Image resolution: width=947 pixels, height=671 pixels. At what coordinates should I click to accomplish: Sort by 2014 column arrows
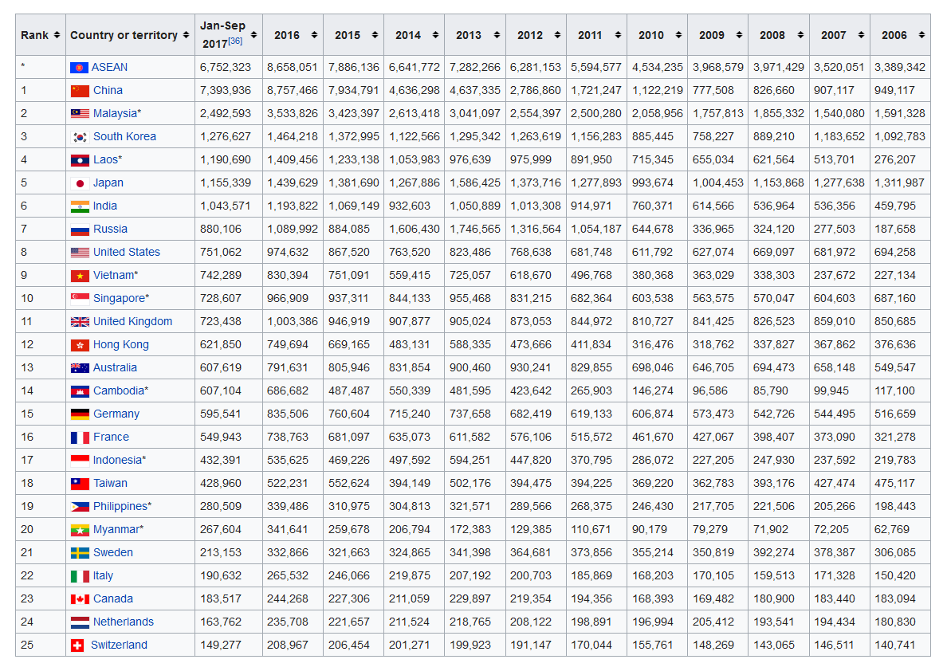[435, 35]
